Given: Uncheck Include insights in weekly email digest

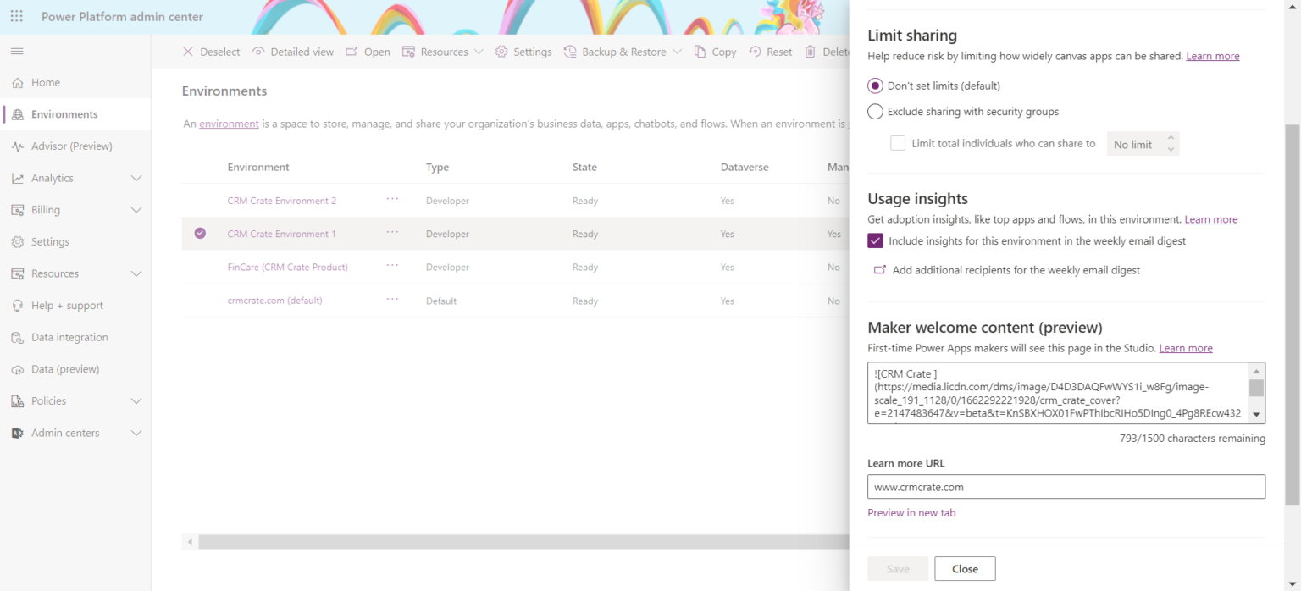Looking at the screenshot, I should tap(875, 240).
